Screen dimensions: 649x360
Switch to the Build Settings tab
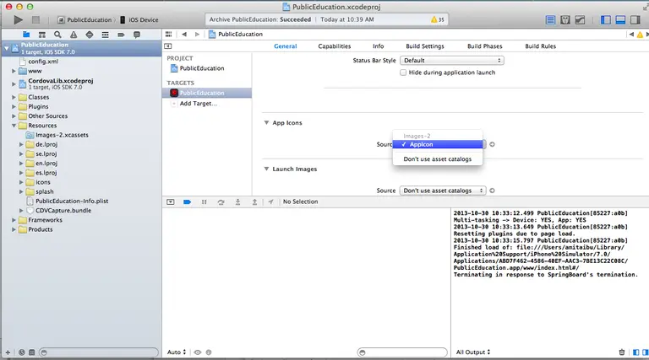click(x=425, y=46)
